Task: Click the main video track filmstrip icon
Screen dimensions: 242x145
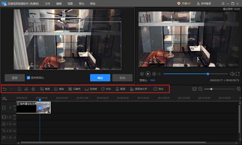Action: coord(4,108)
